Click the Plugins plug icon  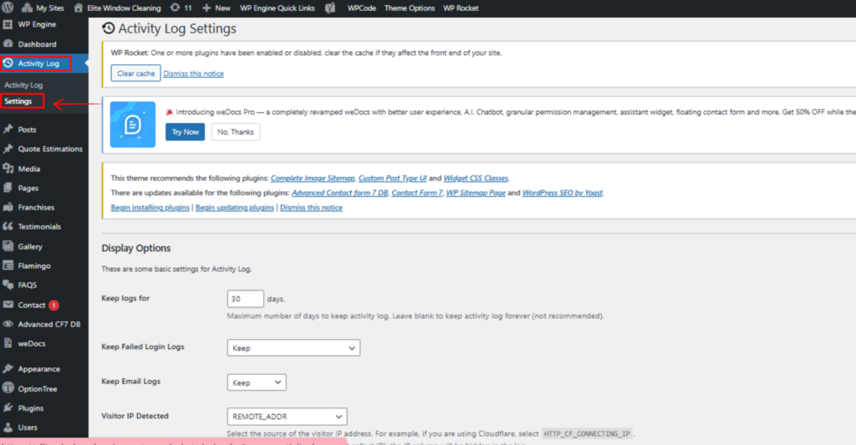coord(8,408)
